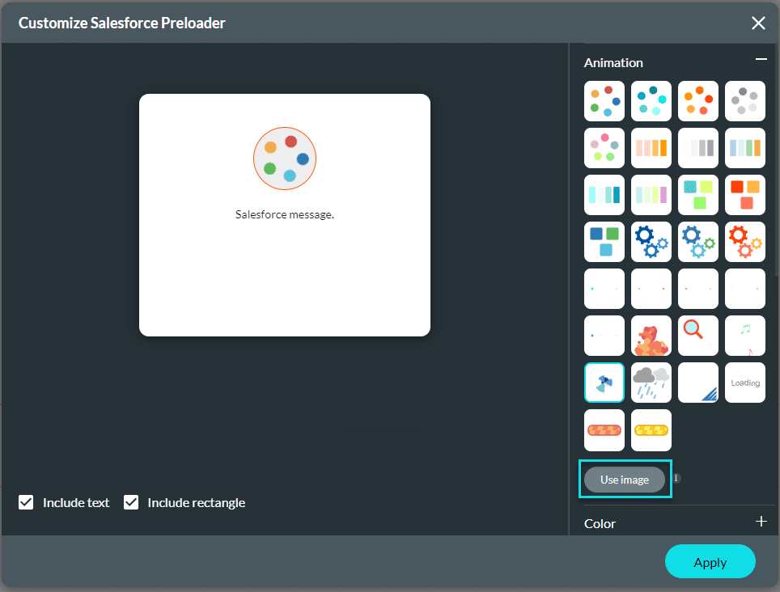Select the multicolor dots circle animation

(604, 101)
